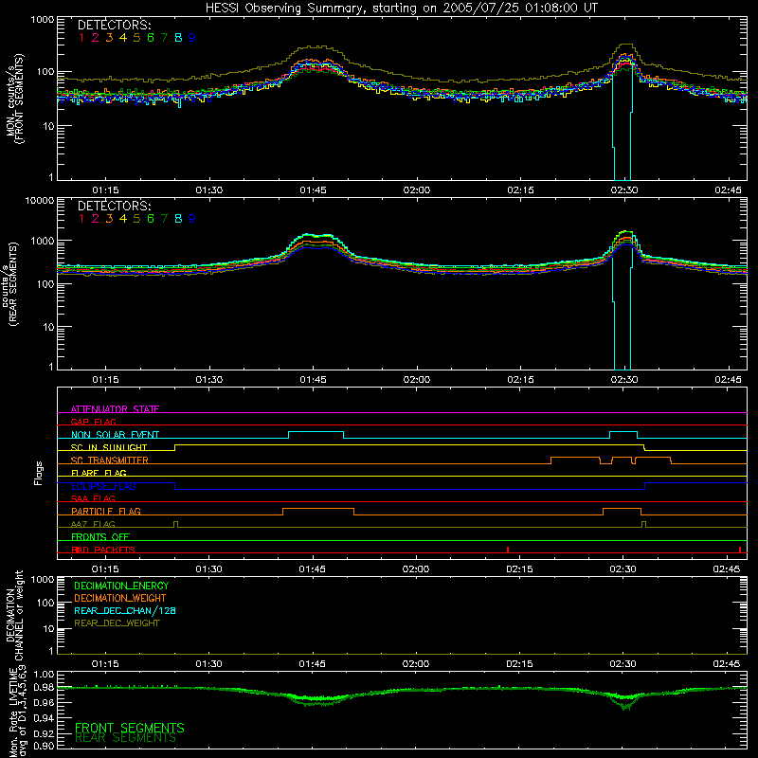The image size is (758, 758).
Task: Click pink detector 2 in rear segments legend
Action: 96,219
